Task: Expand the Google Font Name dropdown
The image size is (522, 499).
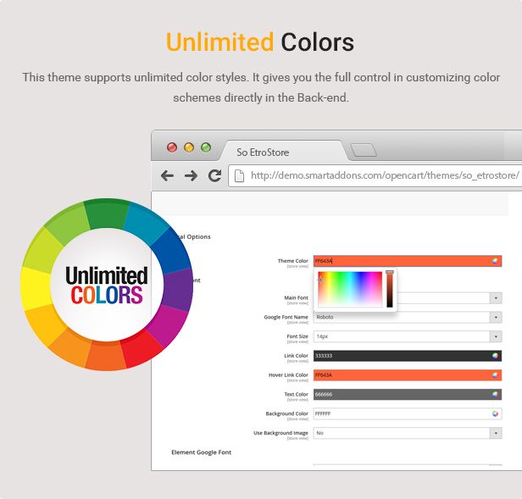Action: click(x=495, y=318)
